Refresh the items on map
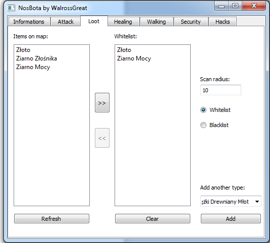This screenshot has width=270, height=243. click(x=51, y=219)
